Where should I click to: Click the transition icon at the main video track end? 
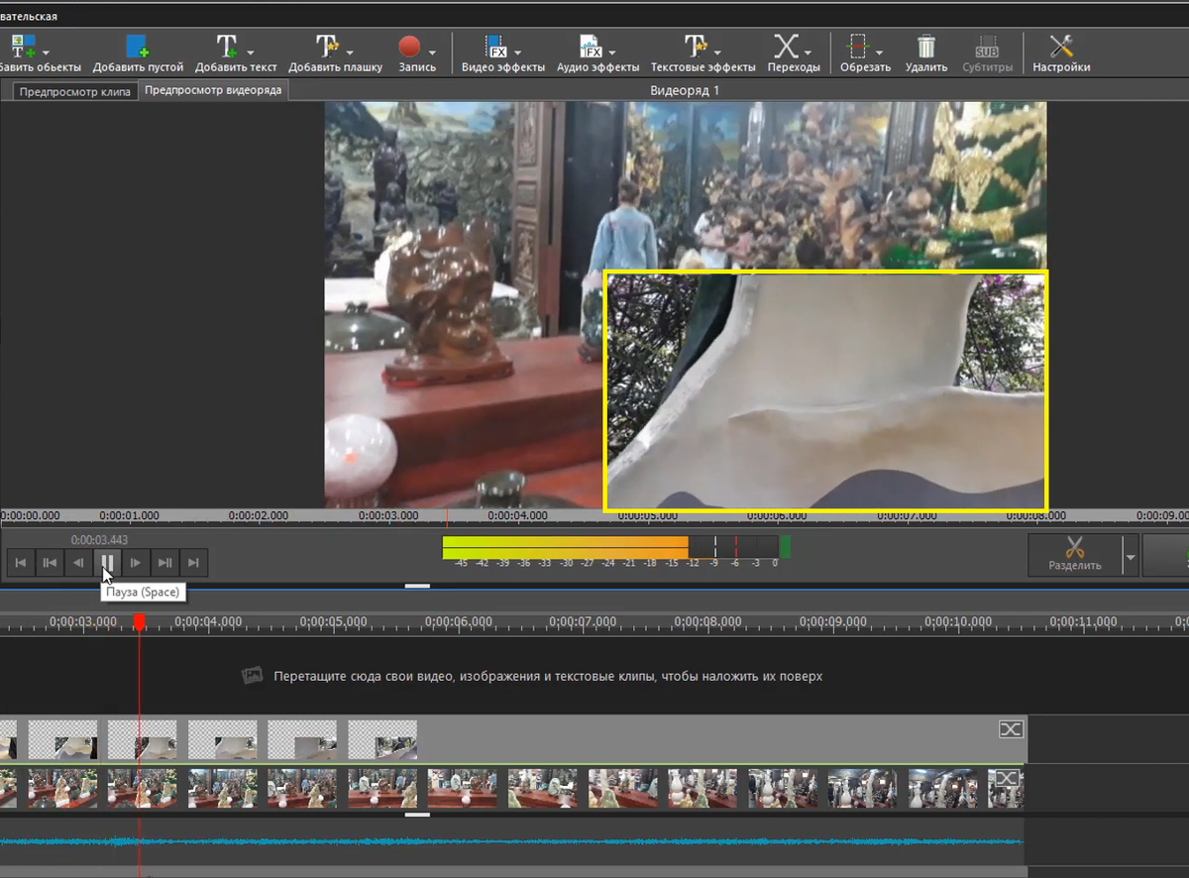[1007, 778]
